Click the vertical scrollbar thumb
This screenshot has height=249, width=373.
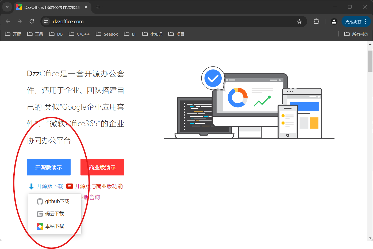pos(370,61)
